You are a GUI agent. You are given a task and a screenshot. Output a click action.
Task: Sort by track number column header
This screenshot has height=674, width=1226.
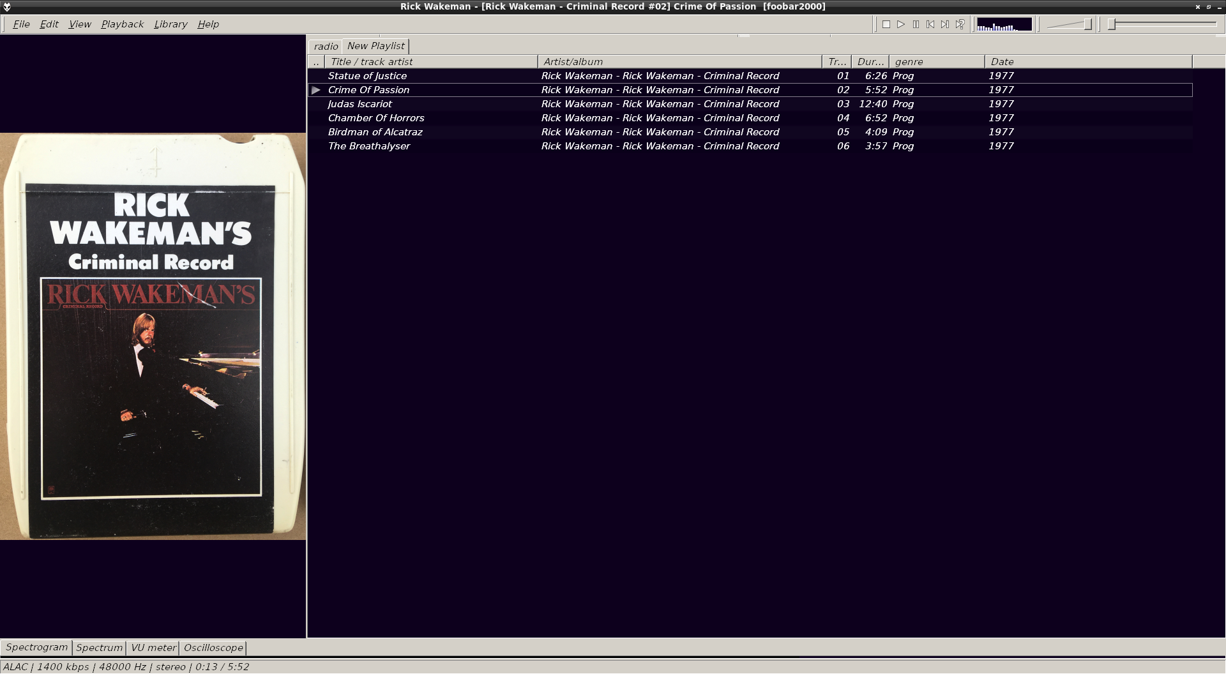click(x=836, y=62)
